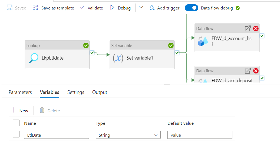The height and width of the screenshot is (158, 280).
Task: Click the Default value input field
Action: (x=200, y=134)
